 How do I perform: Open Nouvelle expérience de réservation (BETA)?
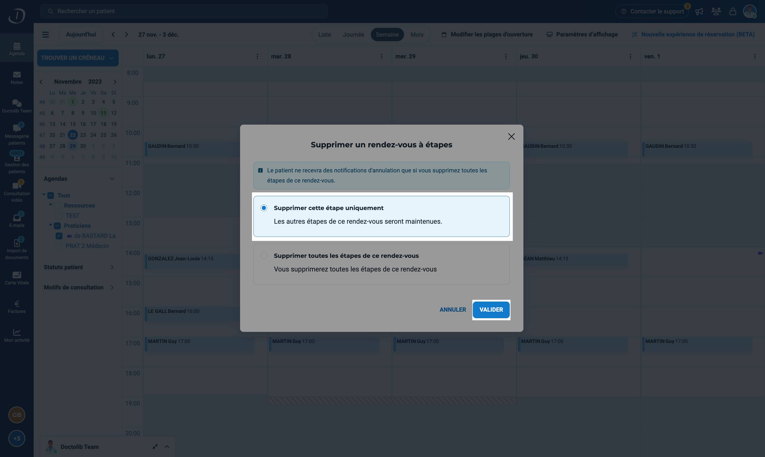click(693, 34)
